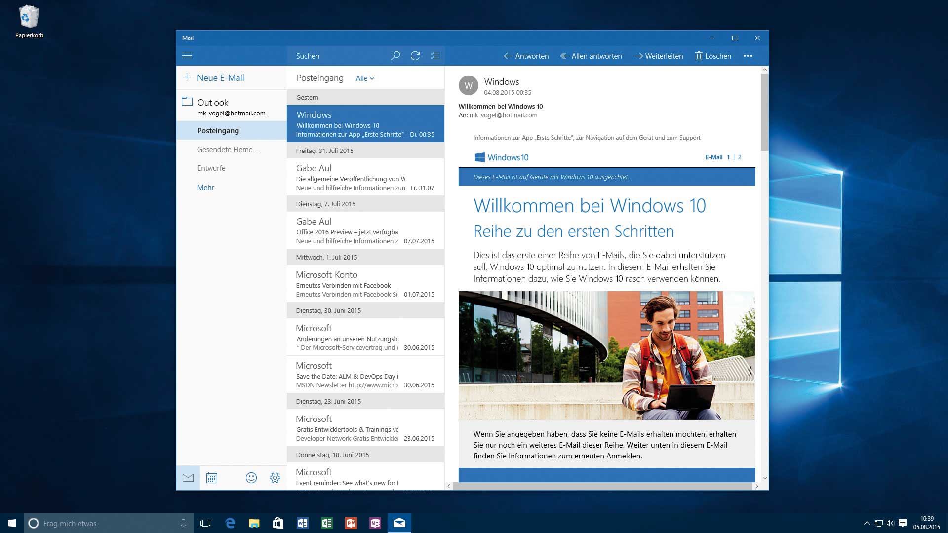Open Gesendete Elemente folder
The width and height of the screenshot is (948, 533).
[232, 150]
